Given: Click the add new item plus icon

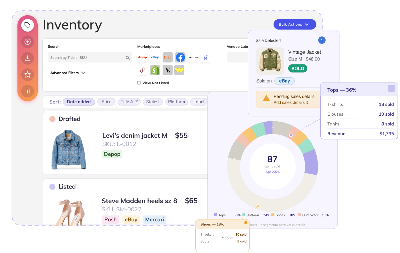Looking at the screenshot, I should click(28, 42).
